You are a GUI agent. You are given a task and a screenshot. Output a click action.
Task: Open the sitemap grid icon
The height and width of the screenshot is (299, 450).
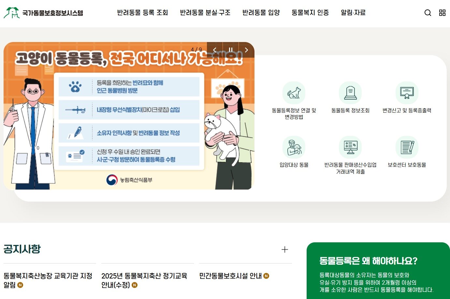(x=442, y=13)
